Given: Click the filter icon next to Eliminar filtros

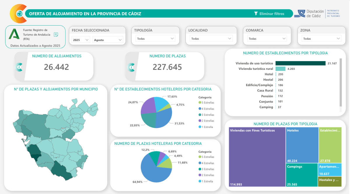Looking at the screenshot, I should [x=256, y=13].
